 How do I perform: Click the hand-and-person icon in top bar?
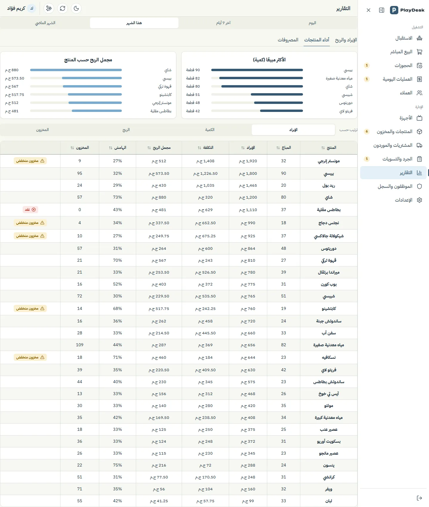click(49, 8)
